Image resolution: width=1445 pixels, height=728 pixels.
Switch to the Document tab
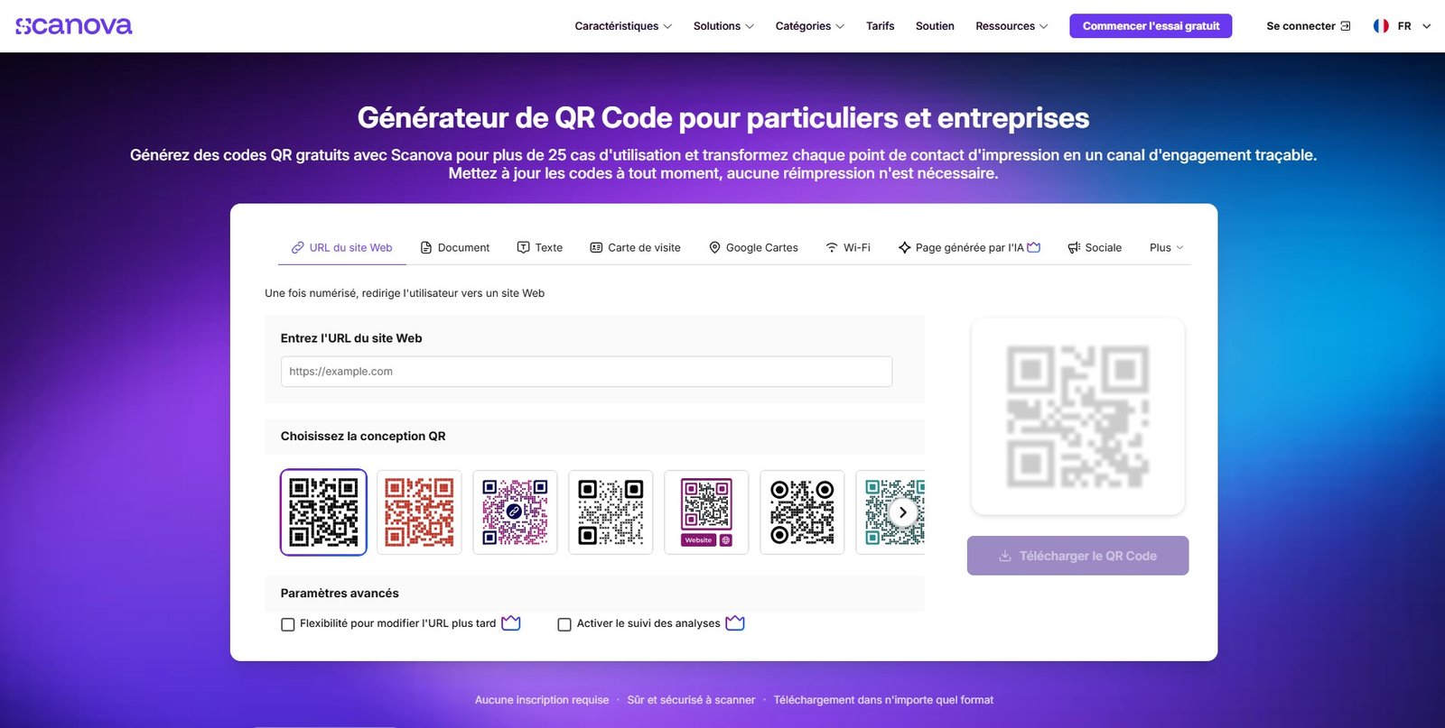(x=455, y=248)
